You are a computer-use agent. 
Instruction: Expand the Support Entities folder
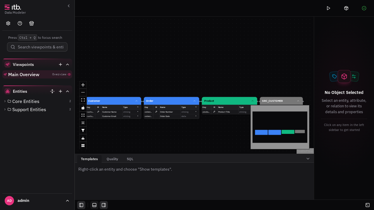click(5, 109)
